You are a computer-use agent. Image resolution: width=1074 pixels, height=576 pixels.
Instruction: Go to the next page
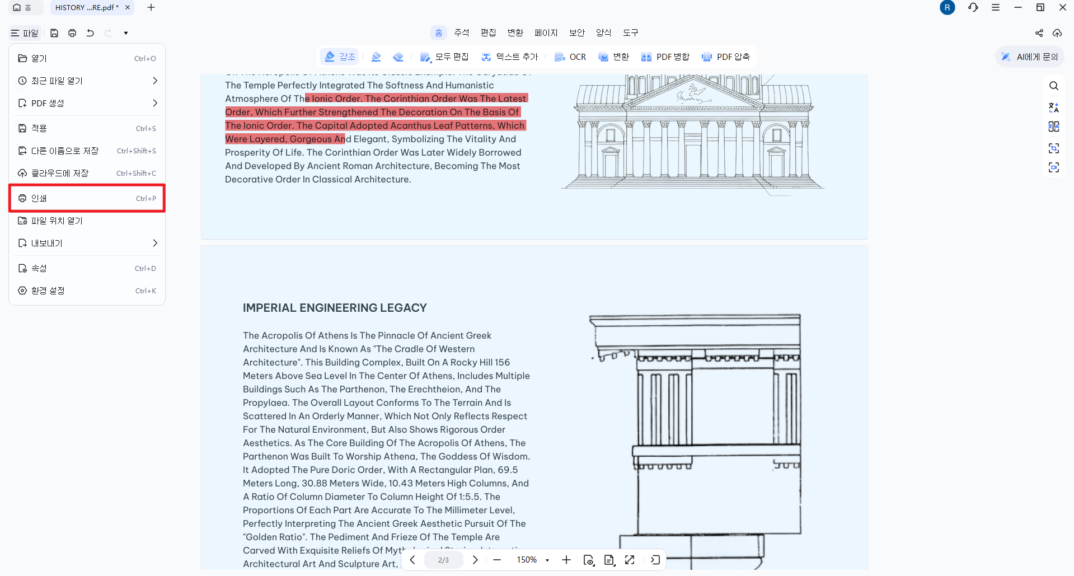click(x=475, y=560)
